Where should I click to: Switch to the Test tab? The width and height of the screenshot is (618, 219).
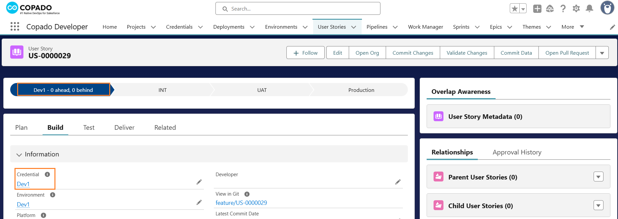click(x=89, y=127)
